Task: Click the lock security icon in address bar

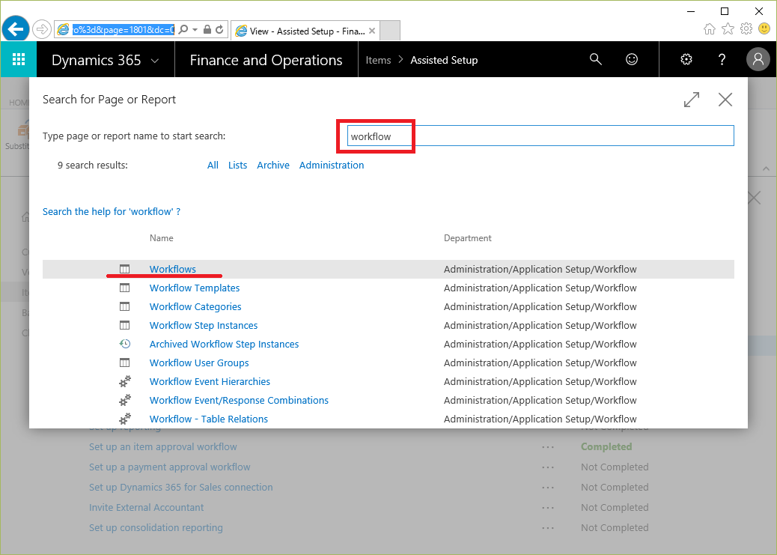Action: [x=207, y=30]
